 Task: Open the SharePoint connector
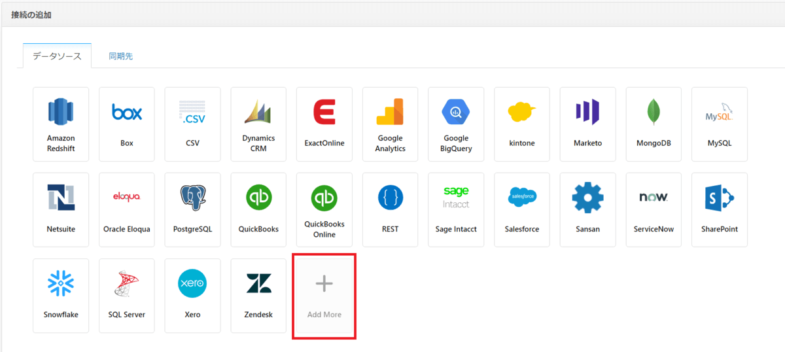click(719, 209)
